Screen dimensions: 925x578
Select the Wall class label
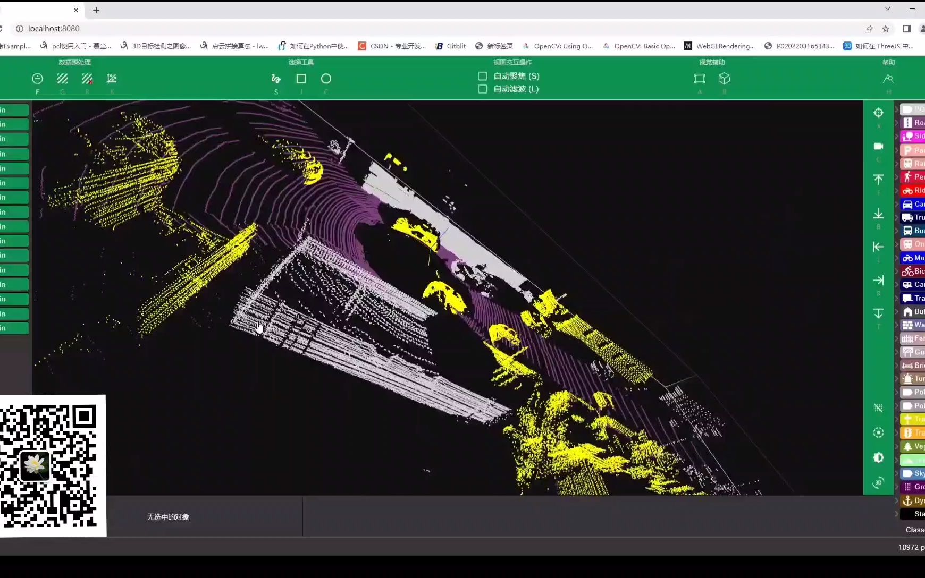point(913,325)
